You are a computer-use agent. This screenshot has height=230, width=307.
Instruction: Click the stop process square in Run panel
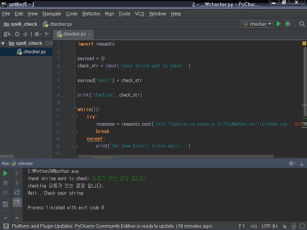[5, 183]
